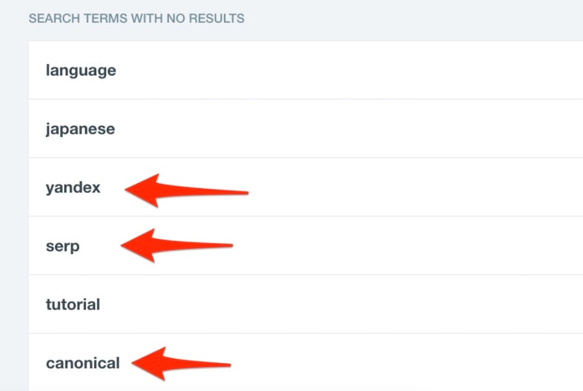This screenshot has width=583, height=391.
Task: Select the "japanese" search term
Action: click(x=80, y=129)
